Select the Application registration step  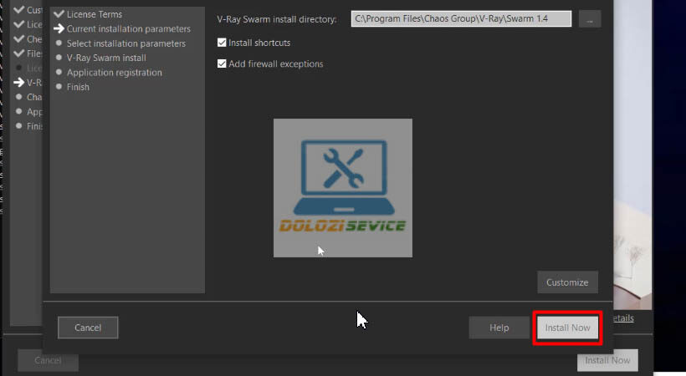click(x=114, y=72)
